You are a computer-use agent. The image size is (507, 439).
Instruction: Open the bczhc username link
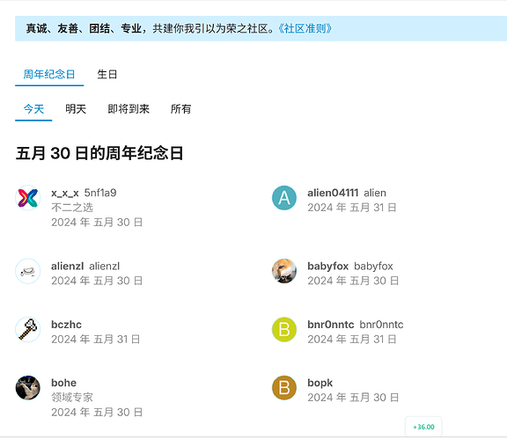(66, 325)
